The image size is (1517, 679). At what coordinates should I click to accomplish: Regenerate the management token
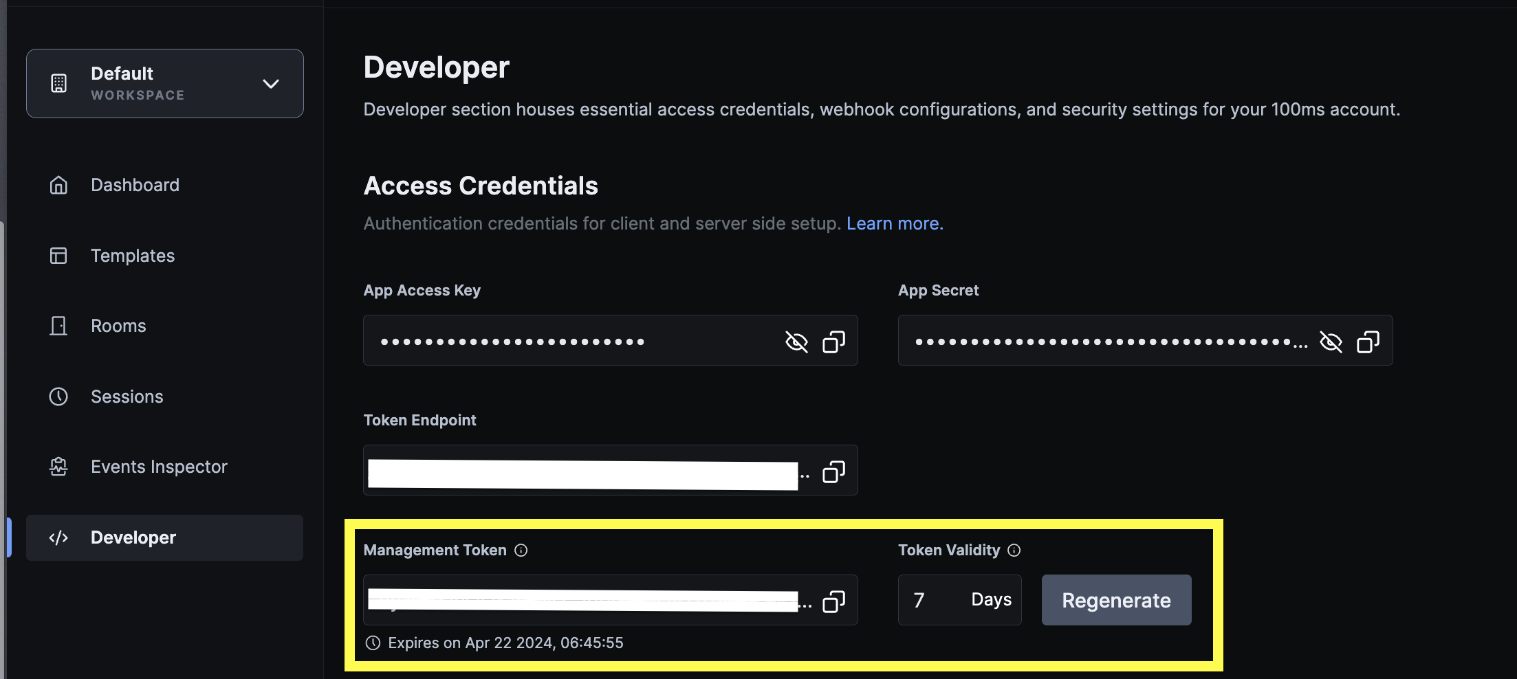1116,601
